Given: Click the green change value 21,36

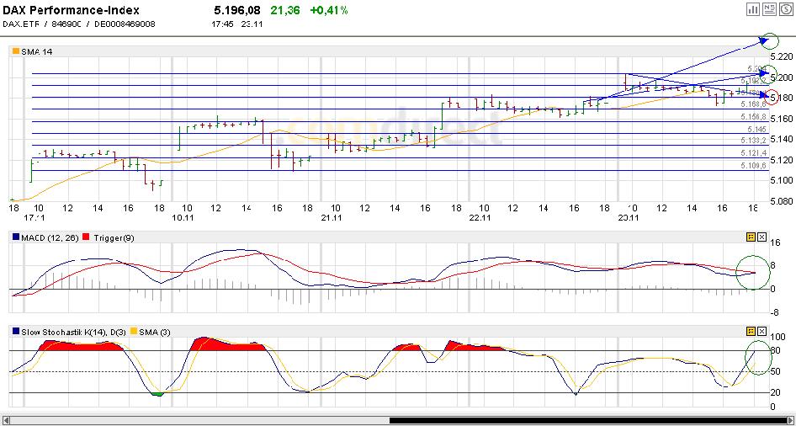Looking at the screenshot, I should 285,9.
